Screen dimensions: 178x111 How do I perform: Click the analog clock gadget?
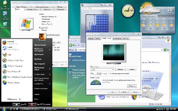pyautogui.click(x=128, y=11)
